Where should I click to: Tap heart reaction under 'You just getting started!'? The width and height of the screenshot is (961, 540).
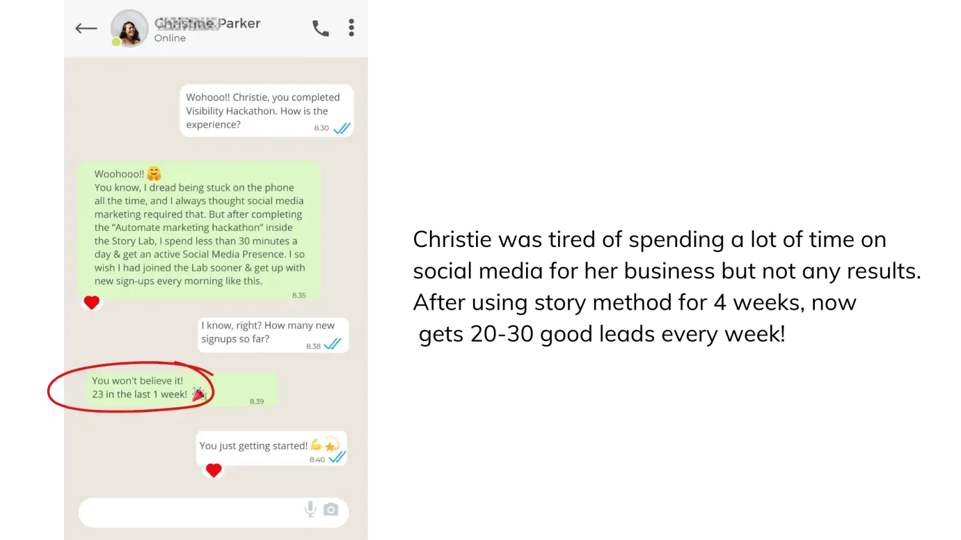[213, 471]
